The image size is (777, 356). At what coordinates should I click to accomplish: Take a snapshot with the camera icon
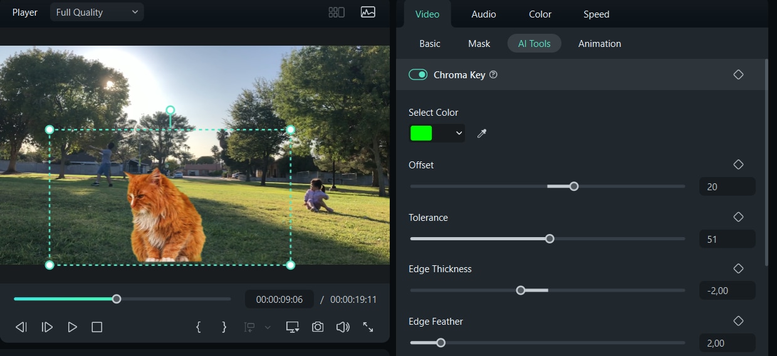pyautogui.click(x=318, y=327)
